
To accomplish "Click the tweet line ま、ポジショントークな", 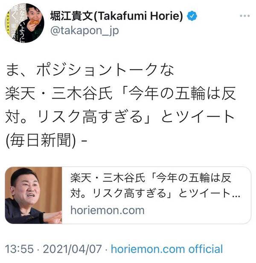I will click(90, 70).
